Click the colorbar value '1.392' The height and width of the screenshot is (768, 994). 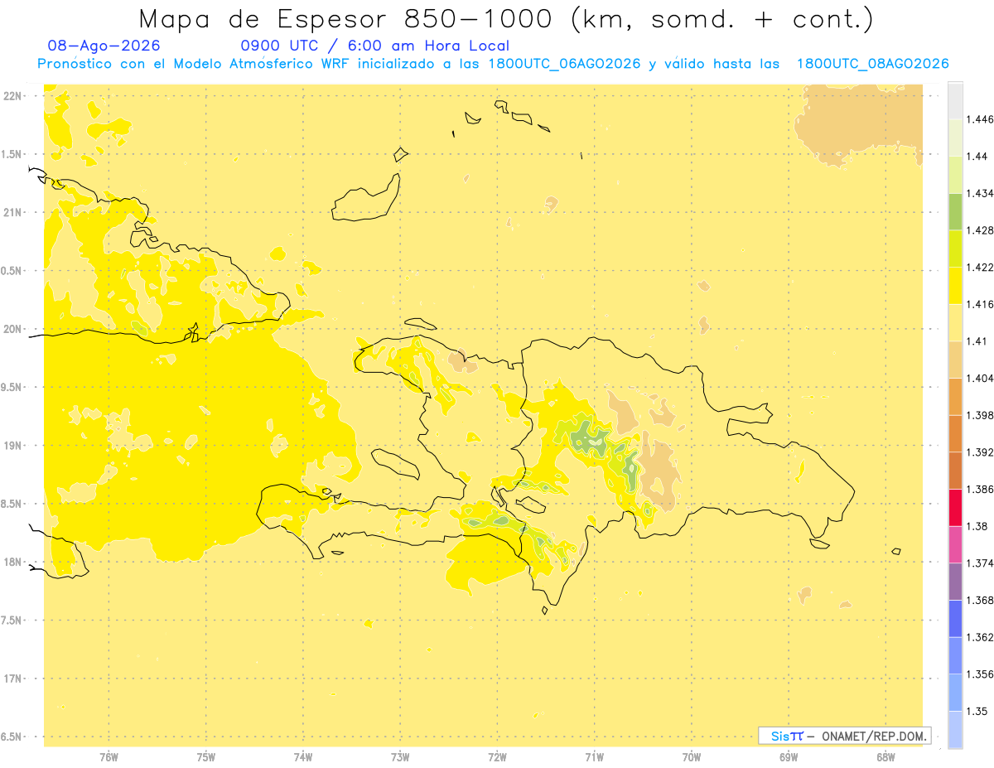click(980, 452)
